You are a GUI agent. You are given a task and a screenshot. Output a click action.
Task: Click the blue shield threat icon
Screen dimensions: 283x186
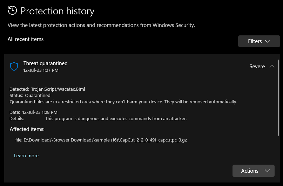pos(14,66)
